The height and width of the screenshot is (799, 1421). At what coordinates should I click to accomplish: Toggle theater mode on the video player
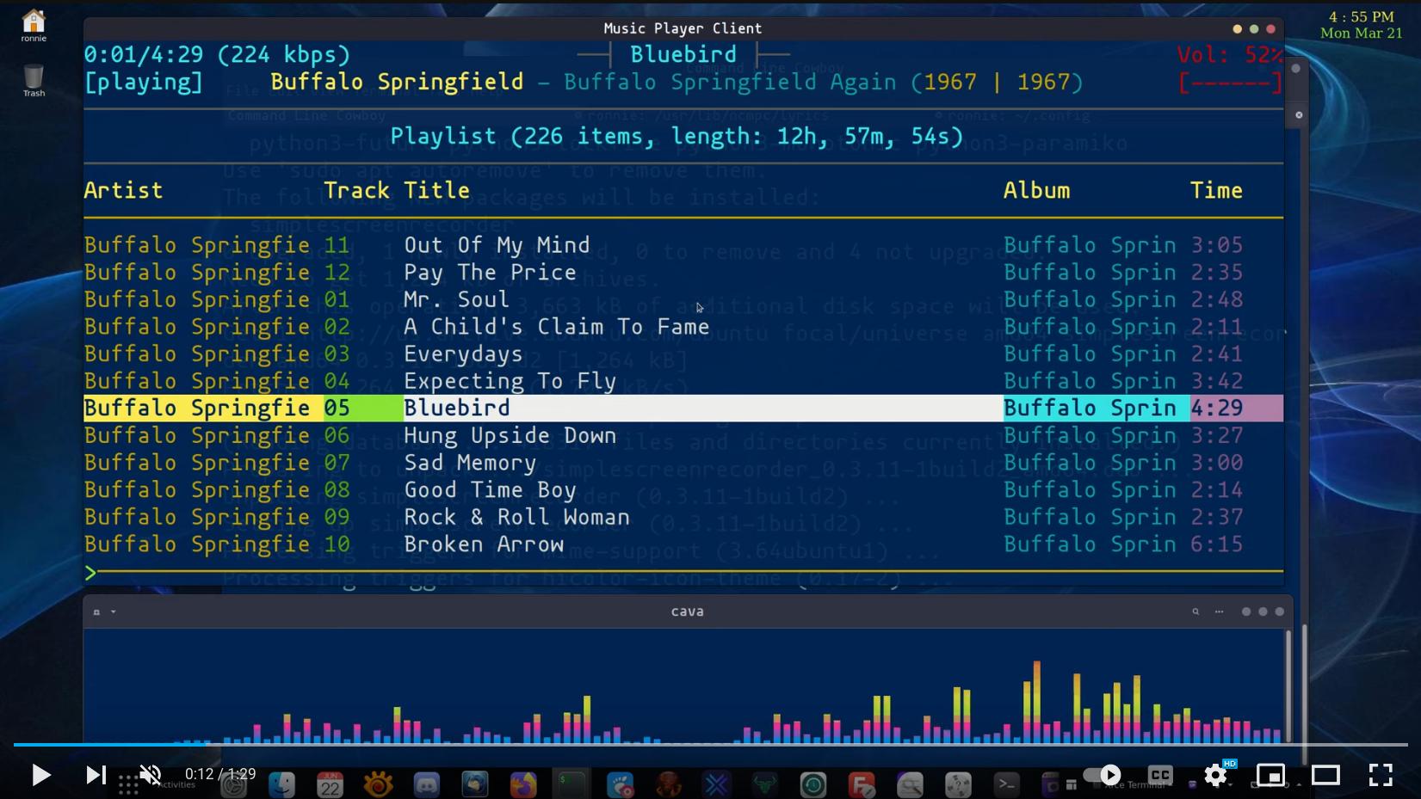pos(1325,775)
